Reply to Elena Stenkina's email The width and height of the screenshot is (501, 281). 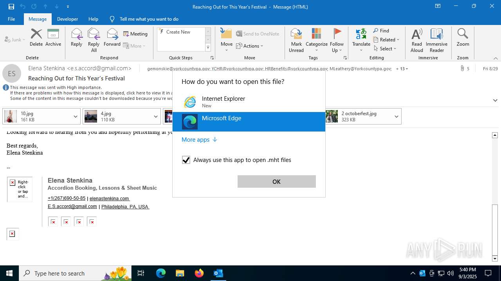point(76,37)
